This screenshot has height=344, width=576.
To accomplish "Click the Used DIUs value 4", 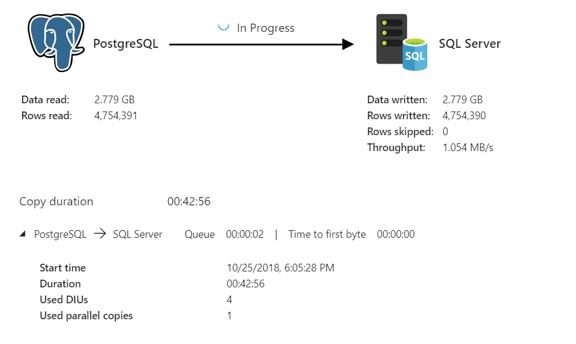I will (230, 300).
